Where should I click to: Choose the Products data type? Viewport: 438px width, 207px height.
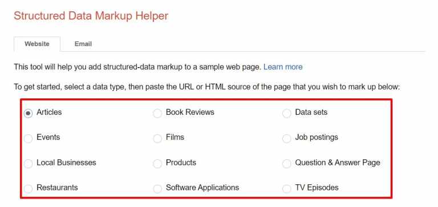pyautogui.click(x=157, y=164)
